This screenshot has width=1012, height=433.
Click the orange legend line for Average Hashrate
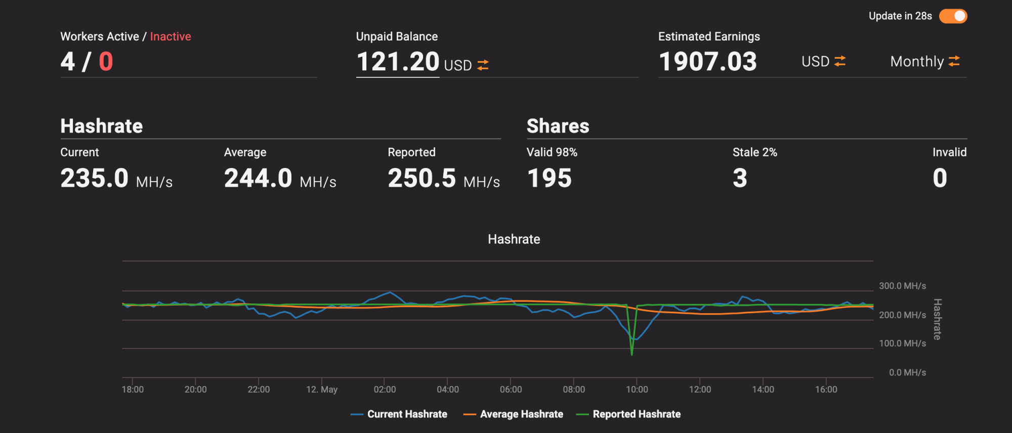click(x=470, y=415)
